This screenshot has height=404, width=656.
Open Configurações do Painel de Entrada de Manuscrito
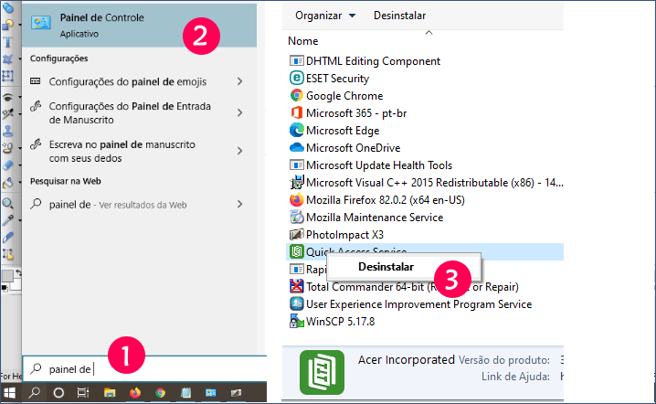pos(130,113)
